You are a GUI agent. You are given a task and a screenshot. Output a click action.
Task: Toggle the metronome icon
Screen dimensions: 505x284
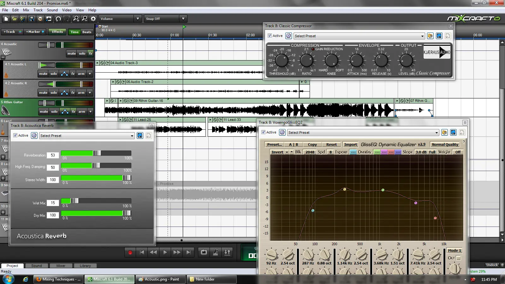tap(216, 252)
